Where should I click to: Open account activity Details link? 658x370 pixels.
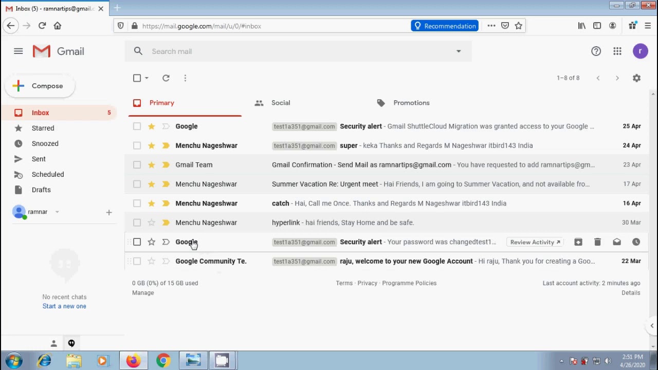pyautogui.click(x=631, y=293)
